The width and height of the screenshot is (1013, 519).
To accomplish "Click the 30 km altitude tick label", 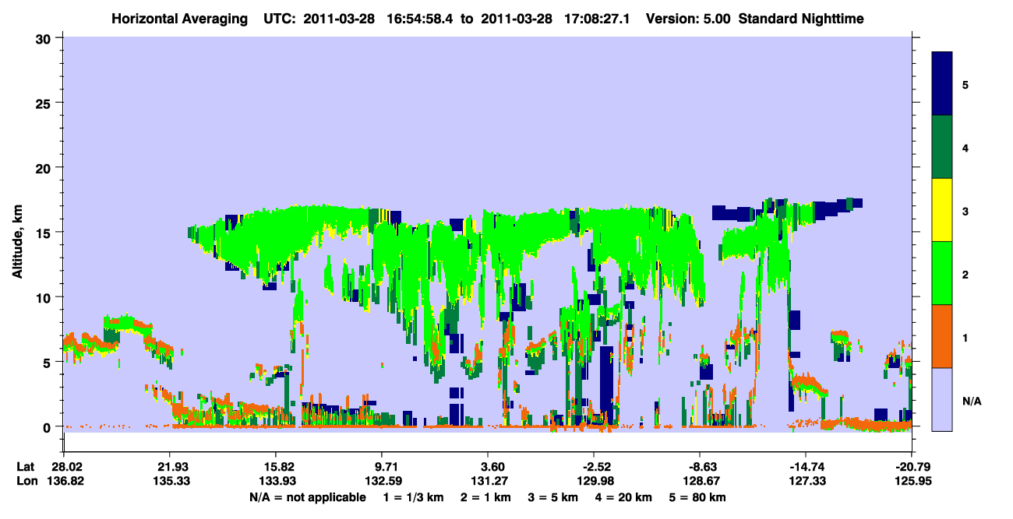I will [x=45, y=38].
